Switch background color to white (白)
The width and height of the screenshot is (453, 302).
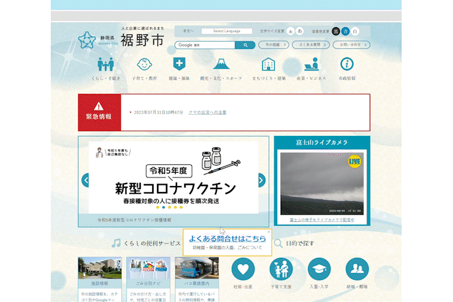pos(355,31)
